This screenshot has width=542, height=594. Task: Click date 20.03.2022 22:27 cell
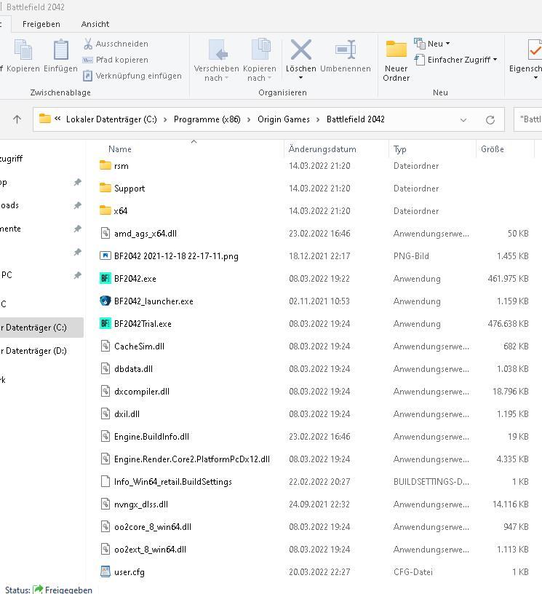tap(319, 572)
